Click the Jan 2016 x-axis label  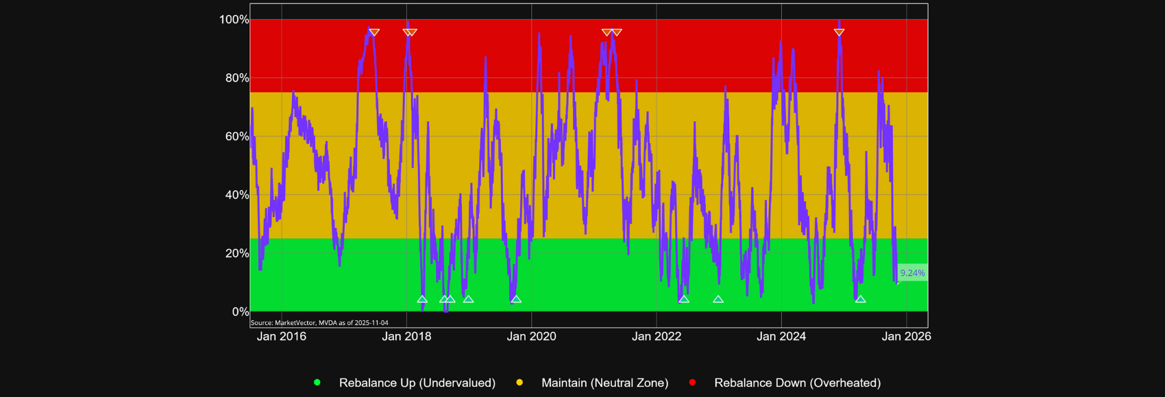pos(282,336)
